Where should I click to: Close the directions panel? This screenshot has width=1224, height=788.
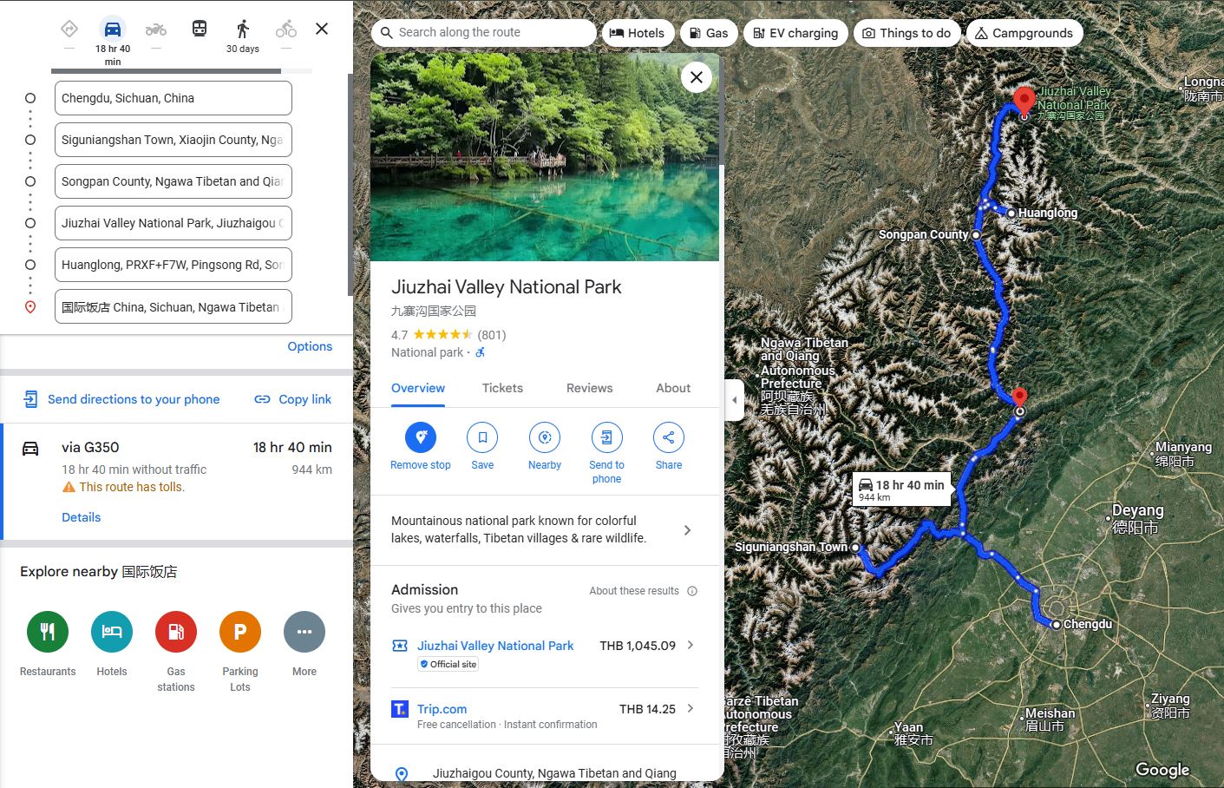pos(322,29)
